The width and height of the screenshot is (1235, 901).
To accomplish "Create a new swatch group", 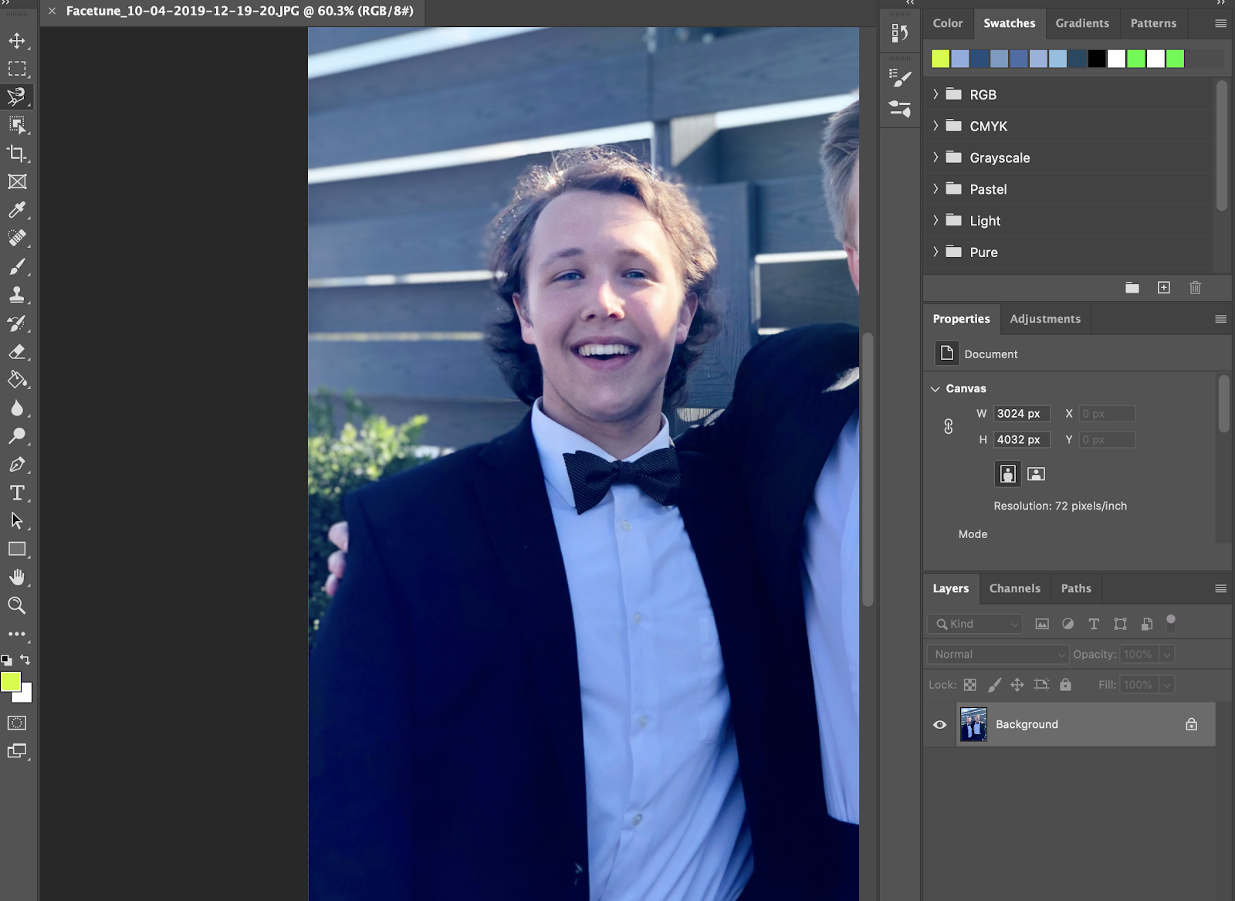I will coord(1132,288).
